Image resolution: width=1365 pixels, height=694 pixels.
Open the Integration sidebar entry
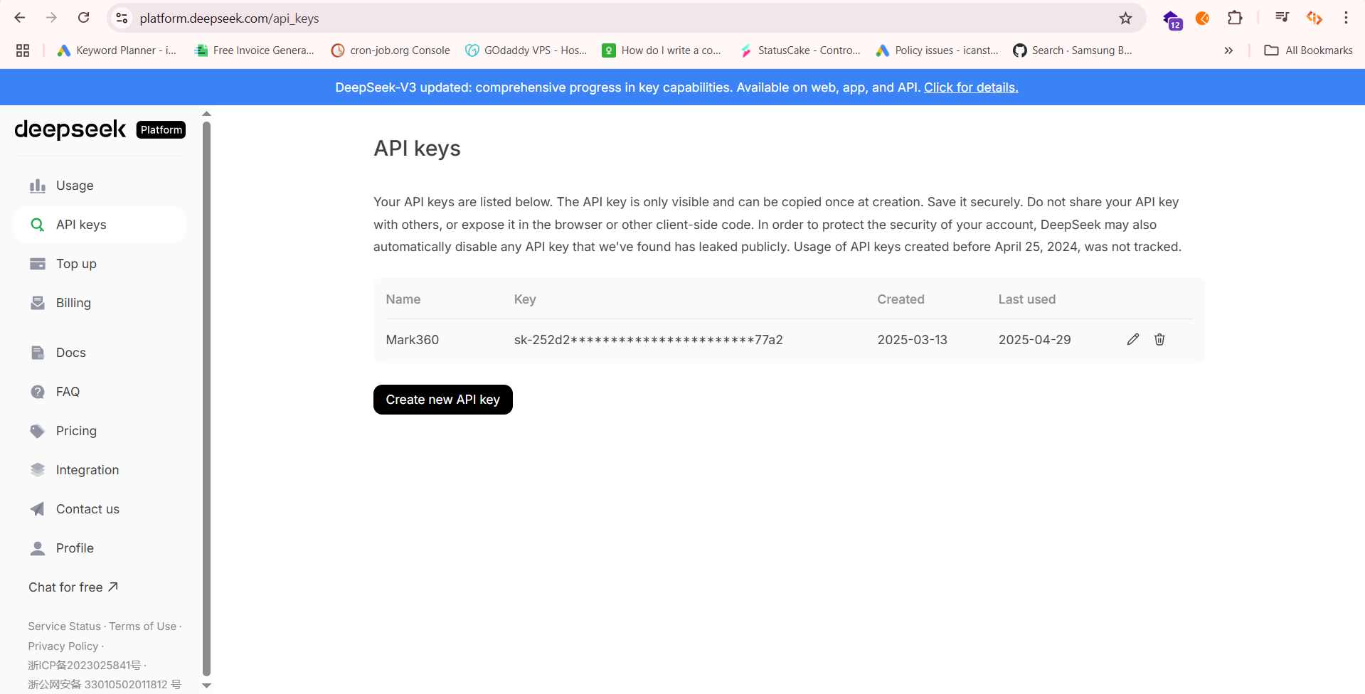coord(100,470)
